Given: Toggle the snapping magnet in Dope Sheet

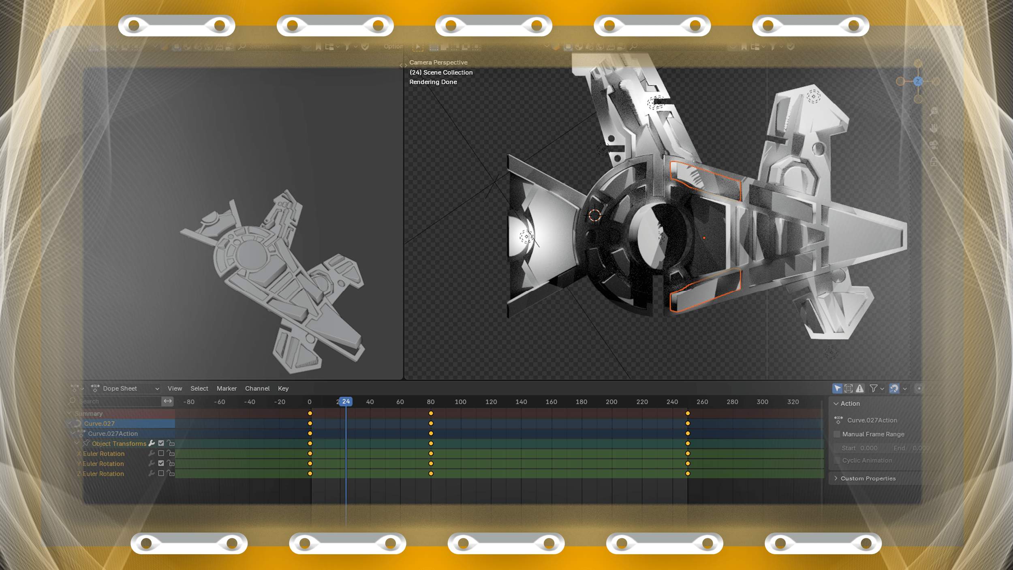Looking at the screenshot, I should click(894, 388).
